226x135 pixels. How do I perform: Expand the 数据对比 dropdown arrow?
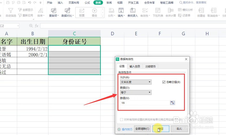tap(73, 16)
